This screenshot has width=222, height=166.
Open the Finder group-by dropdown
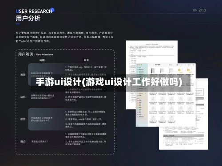(178, 65)
